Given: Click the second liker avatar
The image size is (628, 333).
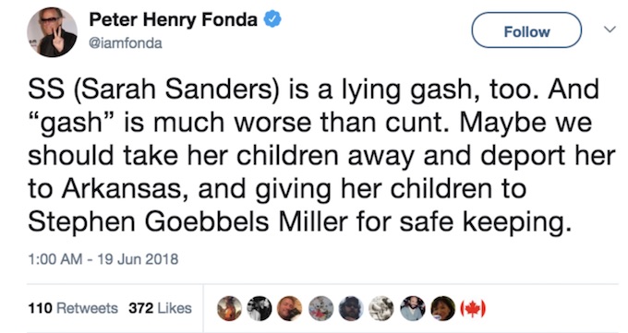Looking at the screenshot, I should pyautogui.click(x=260, y=308).
